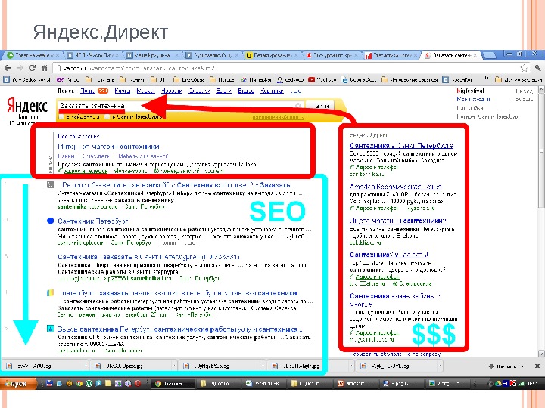The image size is (545, 408).
Task: Open Direct ad 'Сантехника ванны кабины'
Action: click(395, 300)
